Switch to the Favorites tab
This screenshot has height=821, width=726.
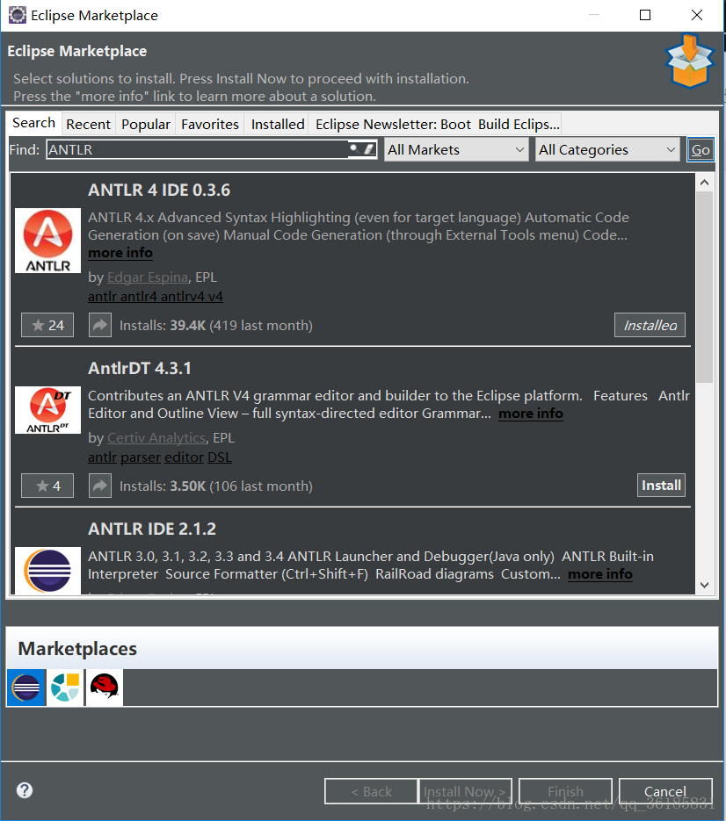(210, 124)
